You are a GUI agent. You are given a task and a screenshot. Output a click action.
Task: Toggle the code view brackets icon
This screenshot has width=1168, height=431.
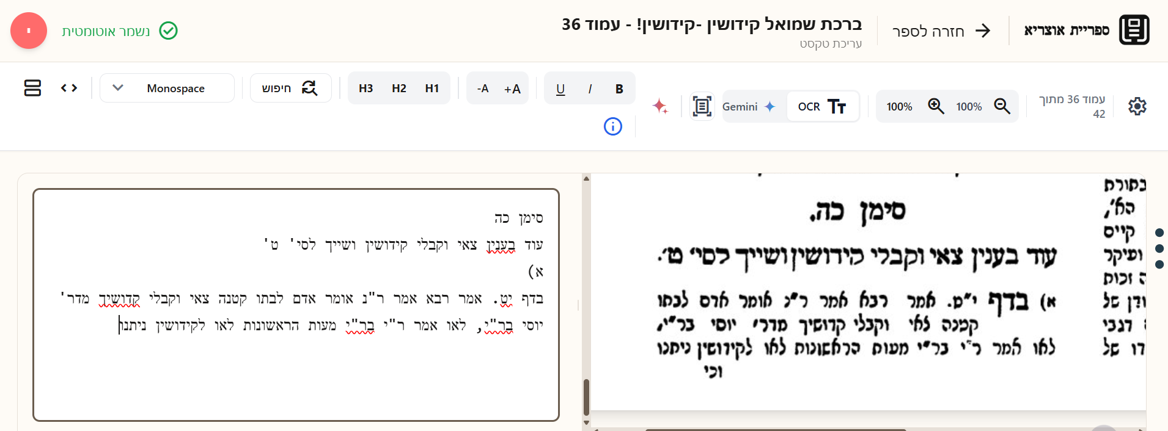pyautogui.click(x=69, y=88)
